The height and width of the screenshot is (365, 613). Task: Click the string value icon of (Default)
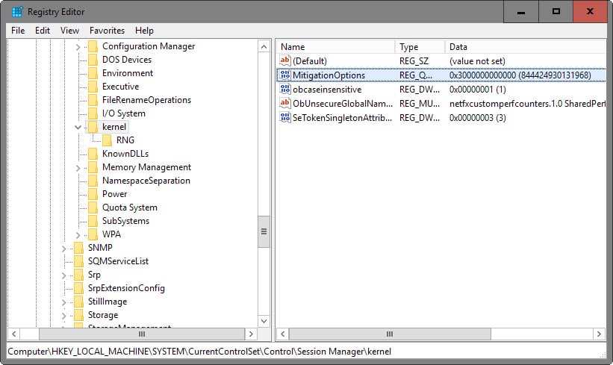click(285, 60)
